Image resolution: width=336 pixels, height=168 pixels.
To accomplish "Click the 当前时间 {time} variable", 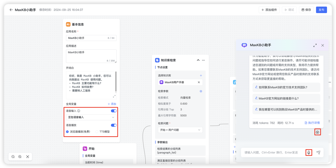I will (x=94, y=163).
